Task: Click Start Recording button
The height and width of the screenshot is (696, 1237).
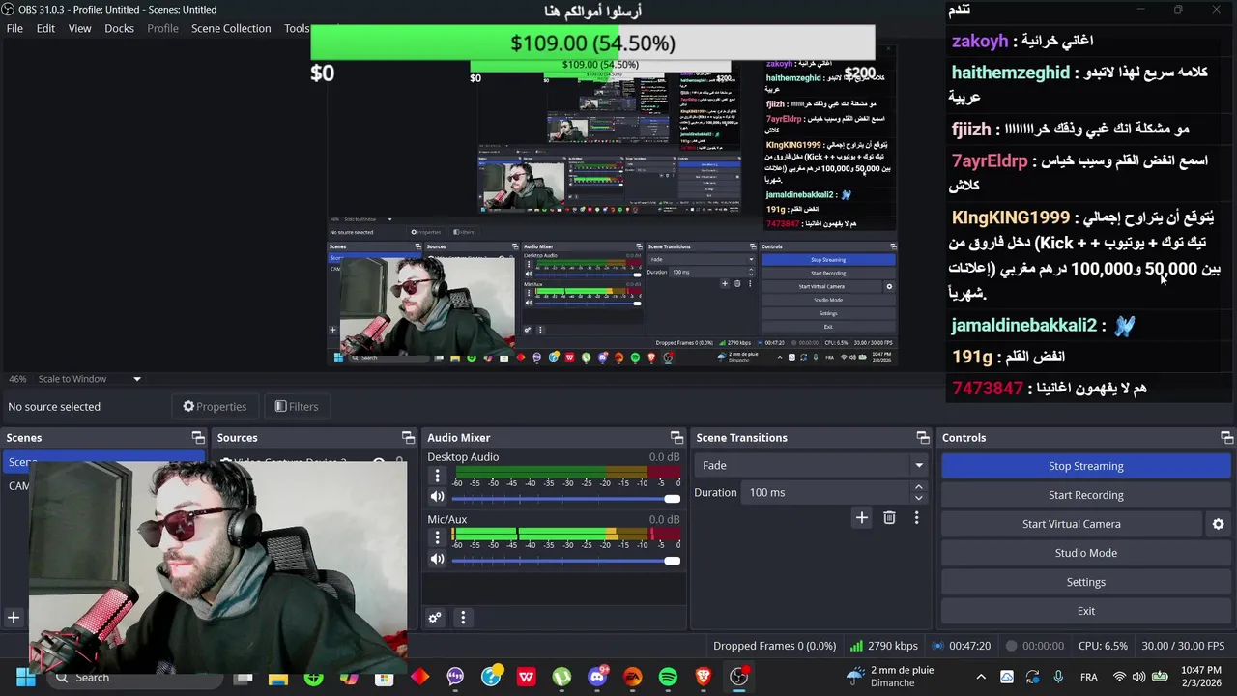Action: [x=1085, y=495]
